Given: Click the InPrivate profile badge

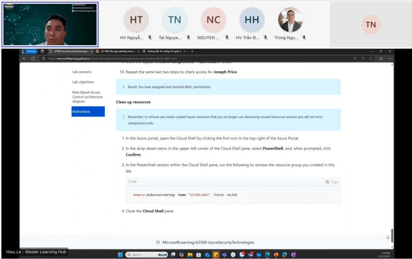Looking at the screenshot, I should [x=29, y=51].
